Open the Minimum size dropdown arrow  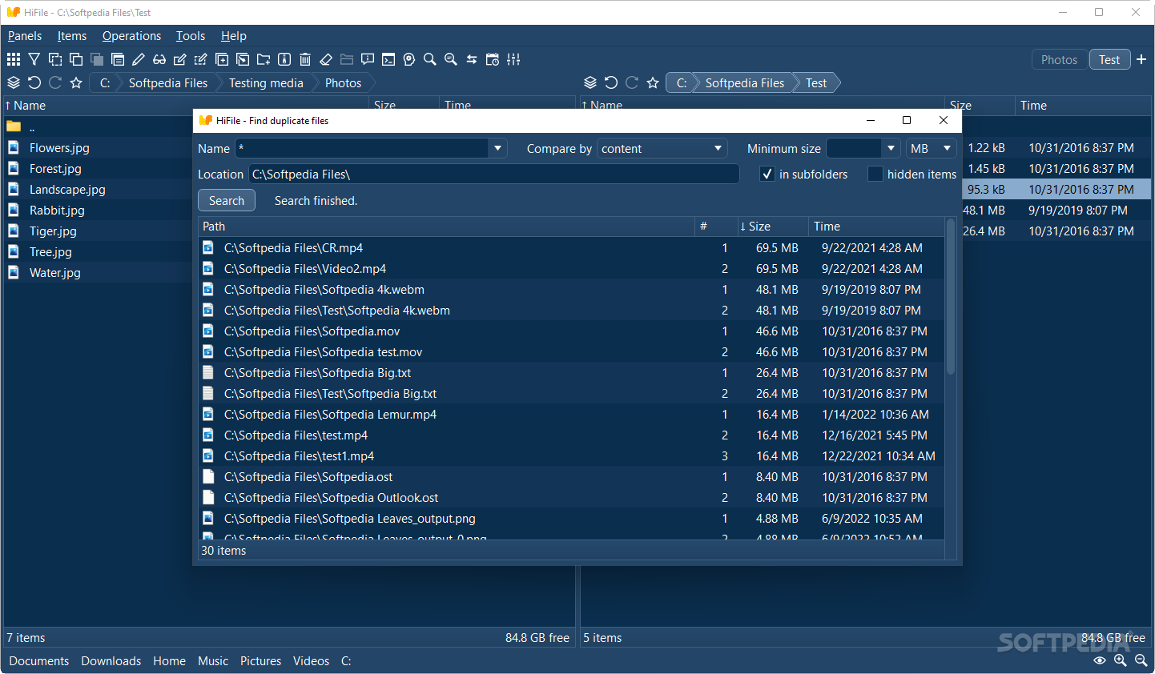891,148
